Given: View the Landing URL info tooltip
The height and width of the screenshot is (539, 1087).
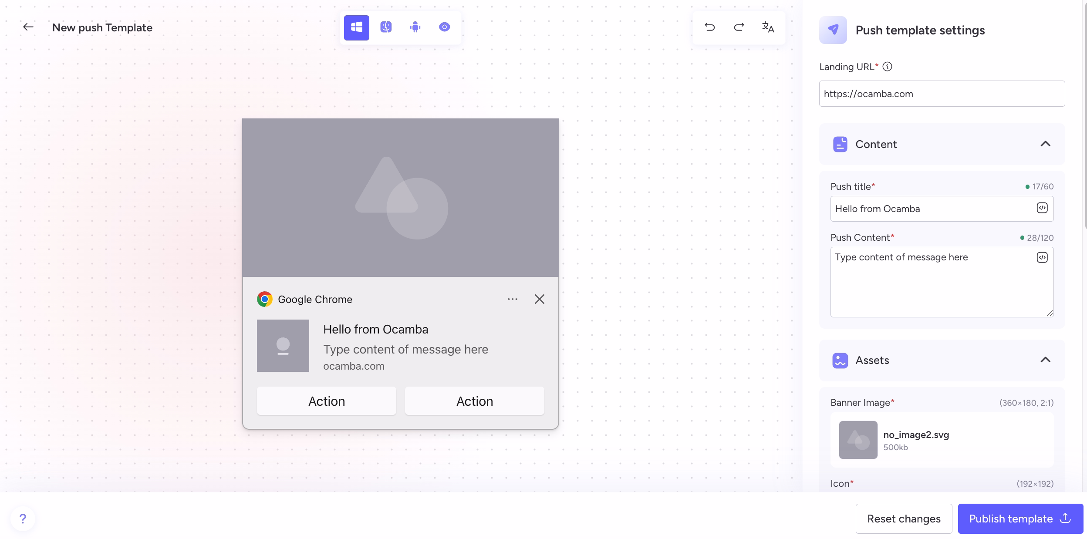Looking at the screenshot, I should (887, 67).
